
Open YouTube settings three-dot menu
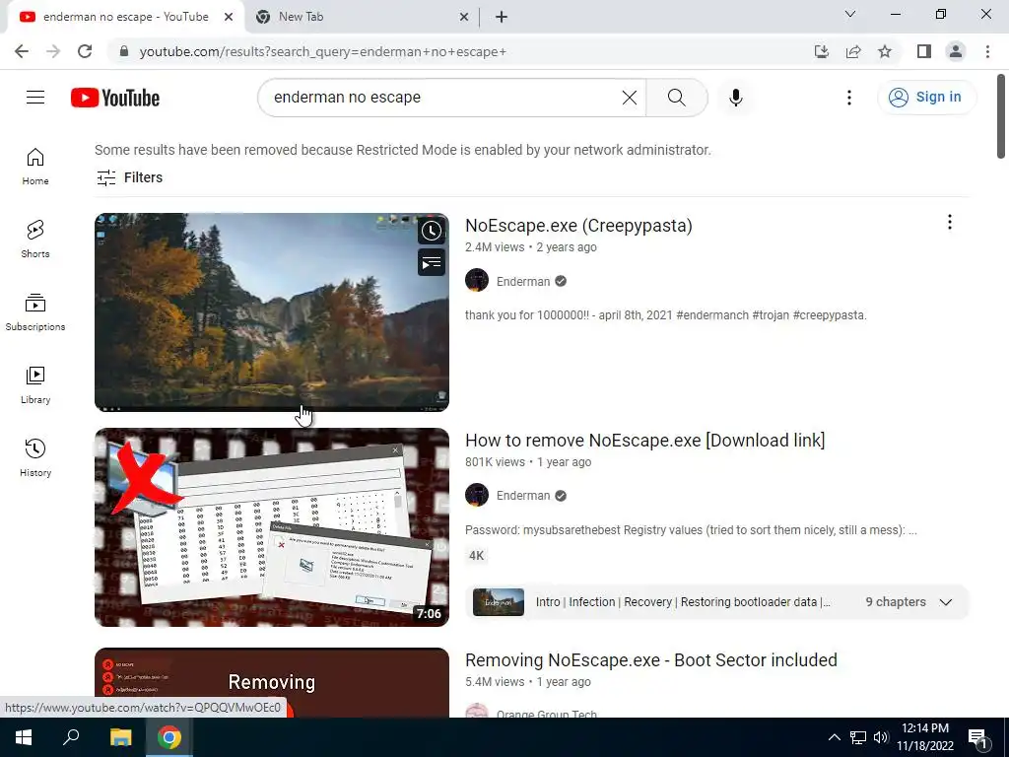coord(849,98)
